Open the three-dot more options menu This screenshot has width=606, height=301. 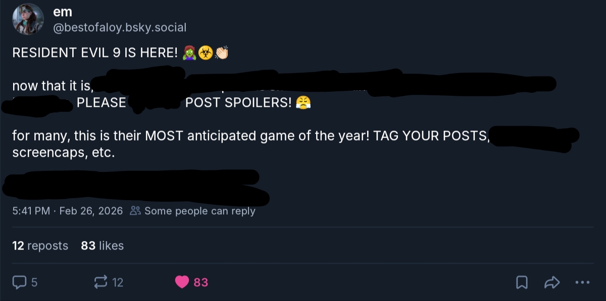[x=582, y=282]
